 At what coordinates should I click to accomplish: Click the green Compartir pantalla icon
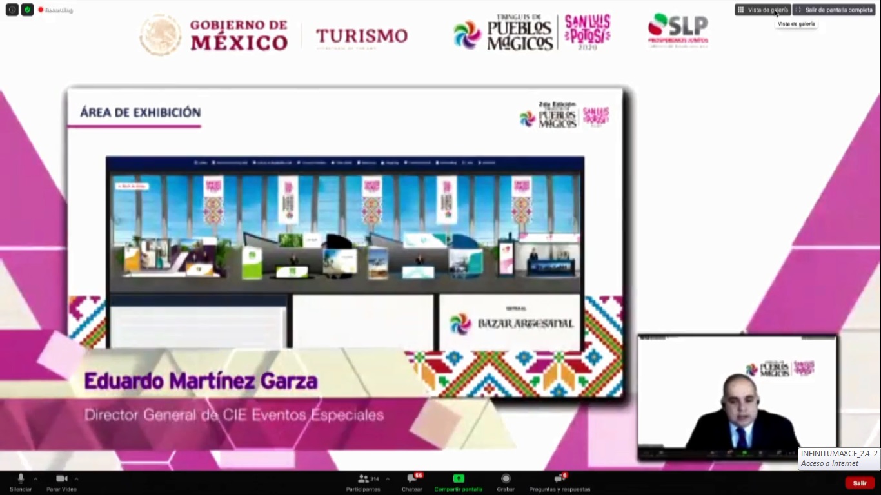(x=458, y=479)
